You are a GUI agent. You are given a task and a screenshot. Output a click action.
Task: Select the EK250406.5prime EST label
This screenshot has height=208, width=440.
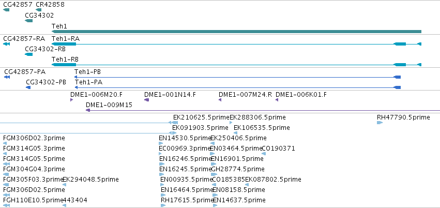pos(238,138)
